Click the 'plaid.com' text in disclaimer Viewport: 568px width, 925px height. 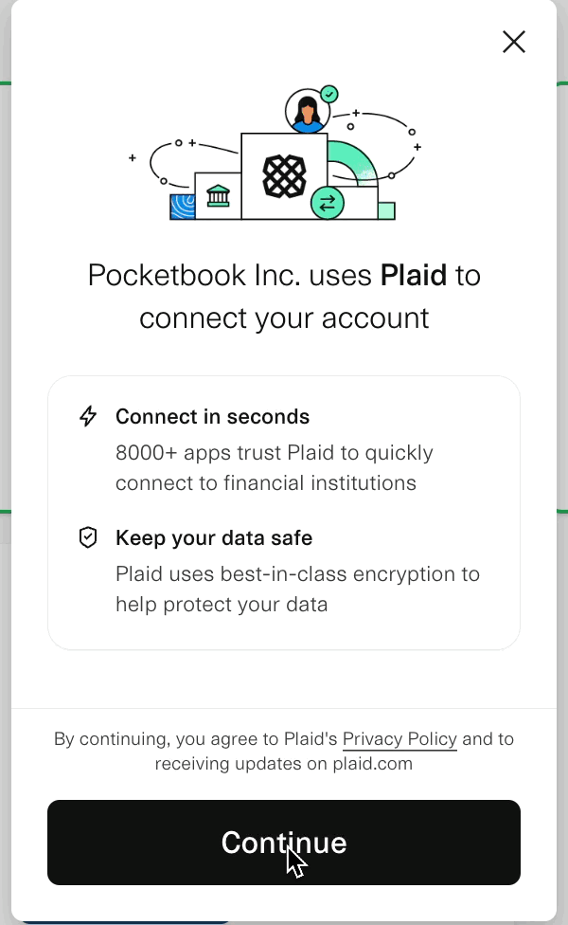click(372, 764)
